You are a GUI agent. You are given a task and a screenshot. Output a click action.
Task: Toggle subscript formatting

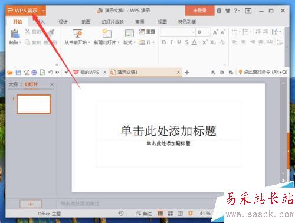(x=213, y=42)
